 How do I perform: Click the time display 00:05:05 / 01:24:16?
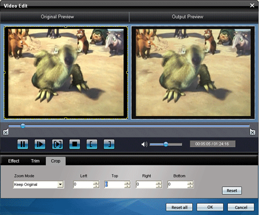pos(212,144)
